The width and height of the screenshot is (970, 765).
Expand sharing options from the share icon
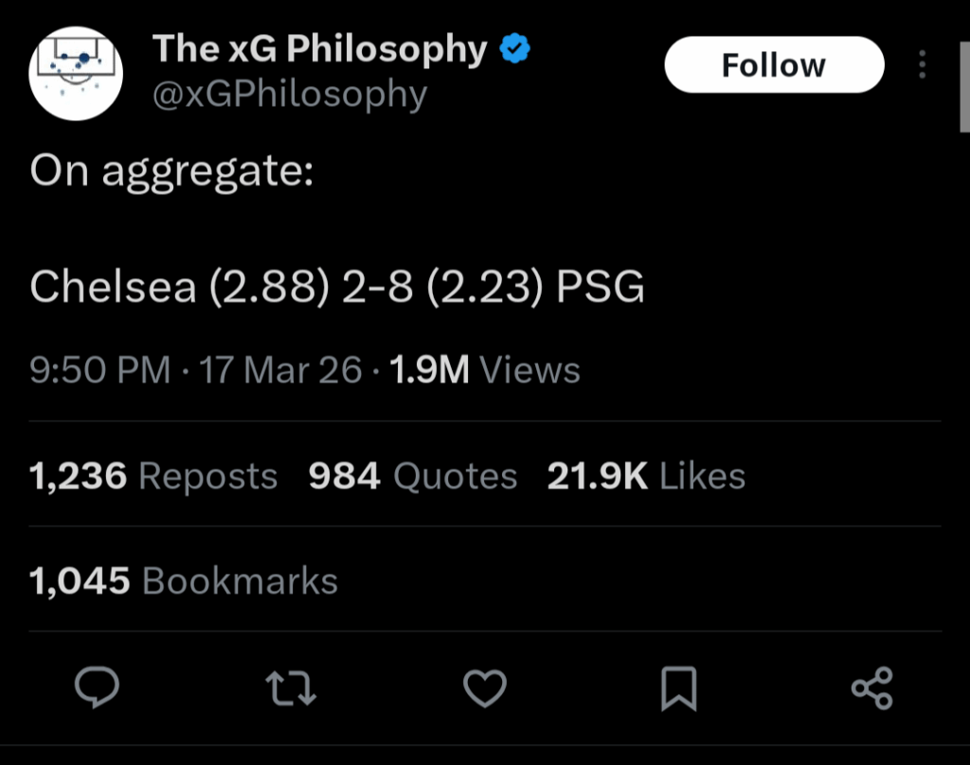[x=871, y=690]
